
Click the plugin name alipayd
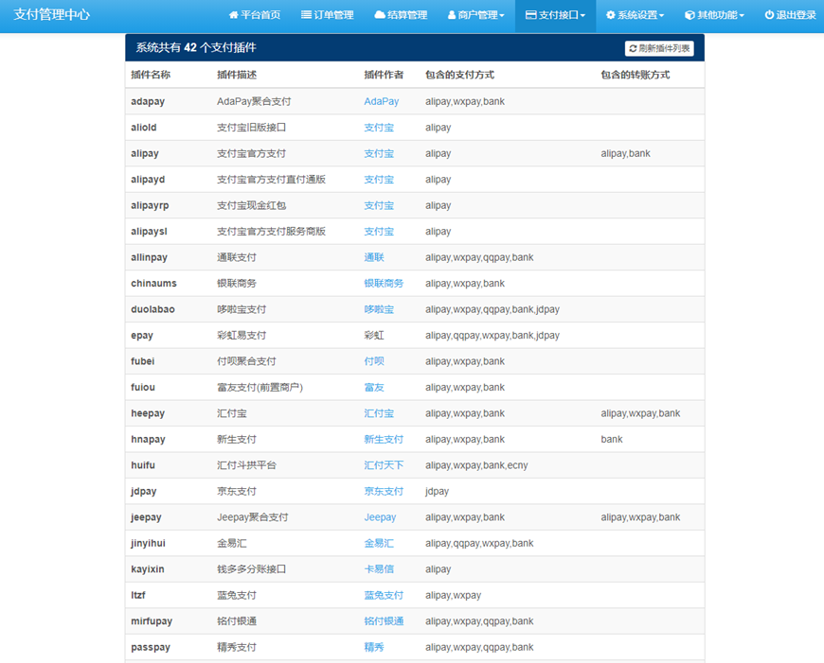[x=148, y=180]
